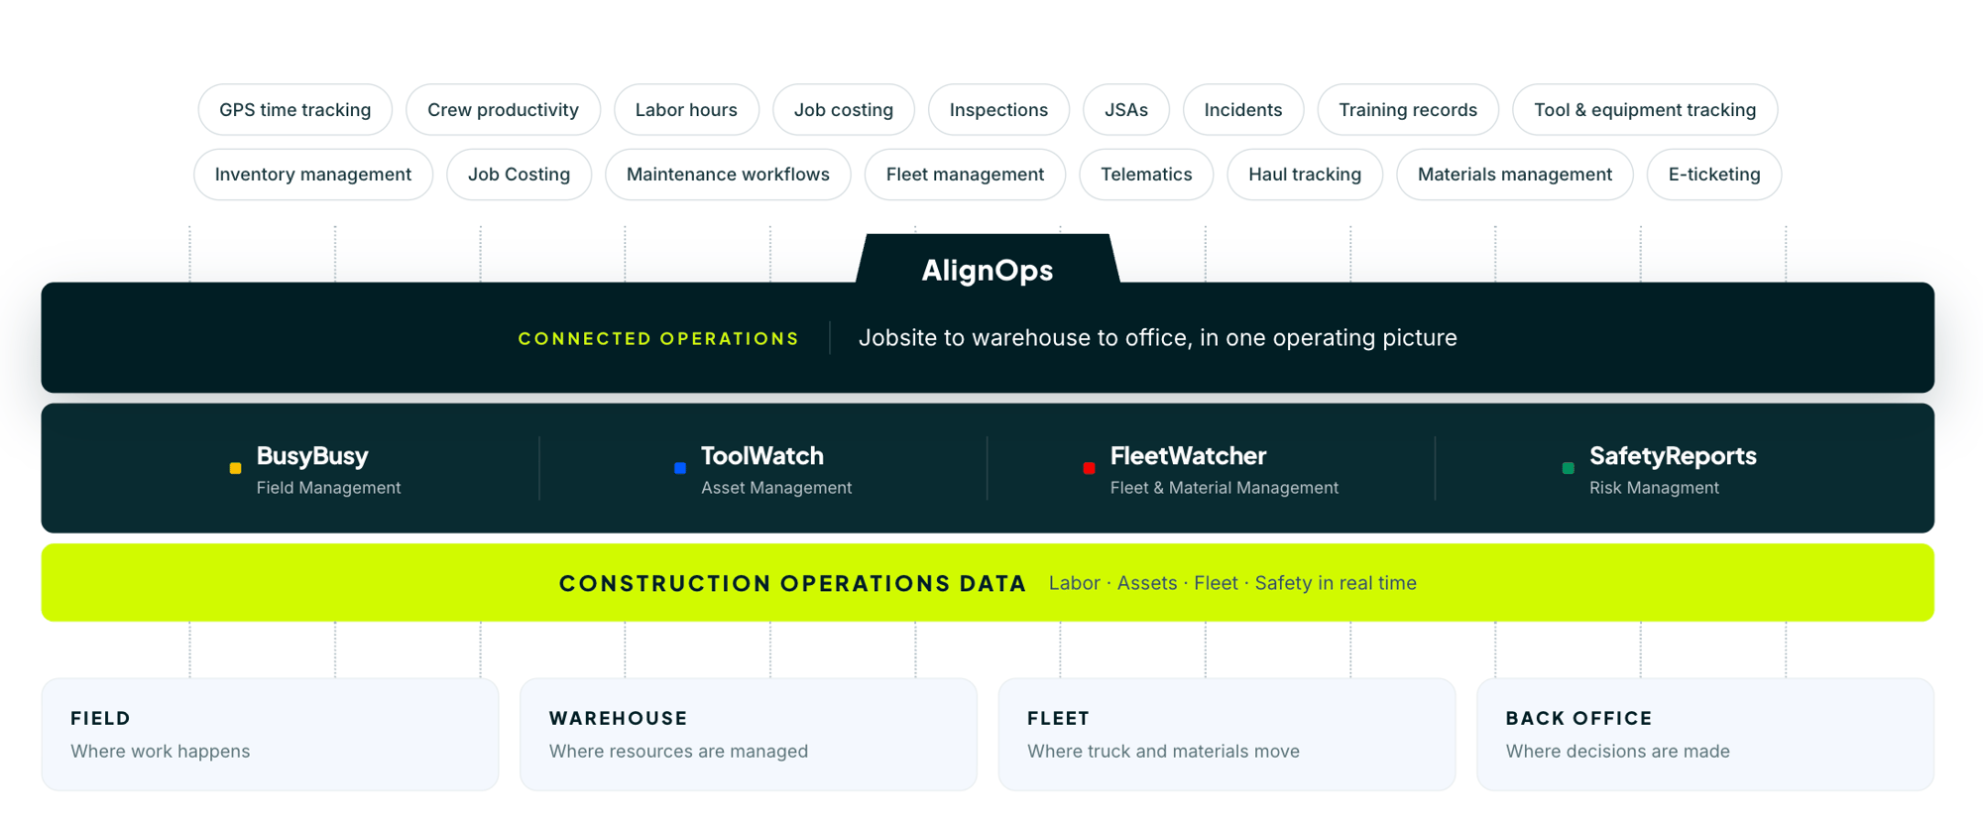Open the Materials management pill
Image resolution: width=1983 pixels, height=829 pixels.
coord(1515,175)
